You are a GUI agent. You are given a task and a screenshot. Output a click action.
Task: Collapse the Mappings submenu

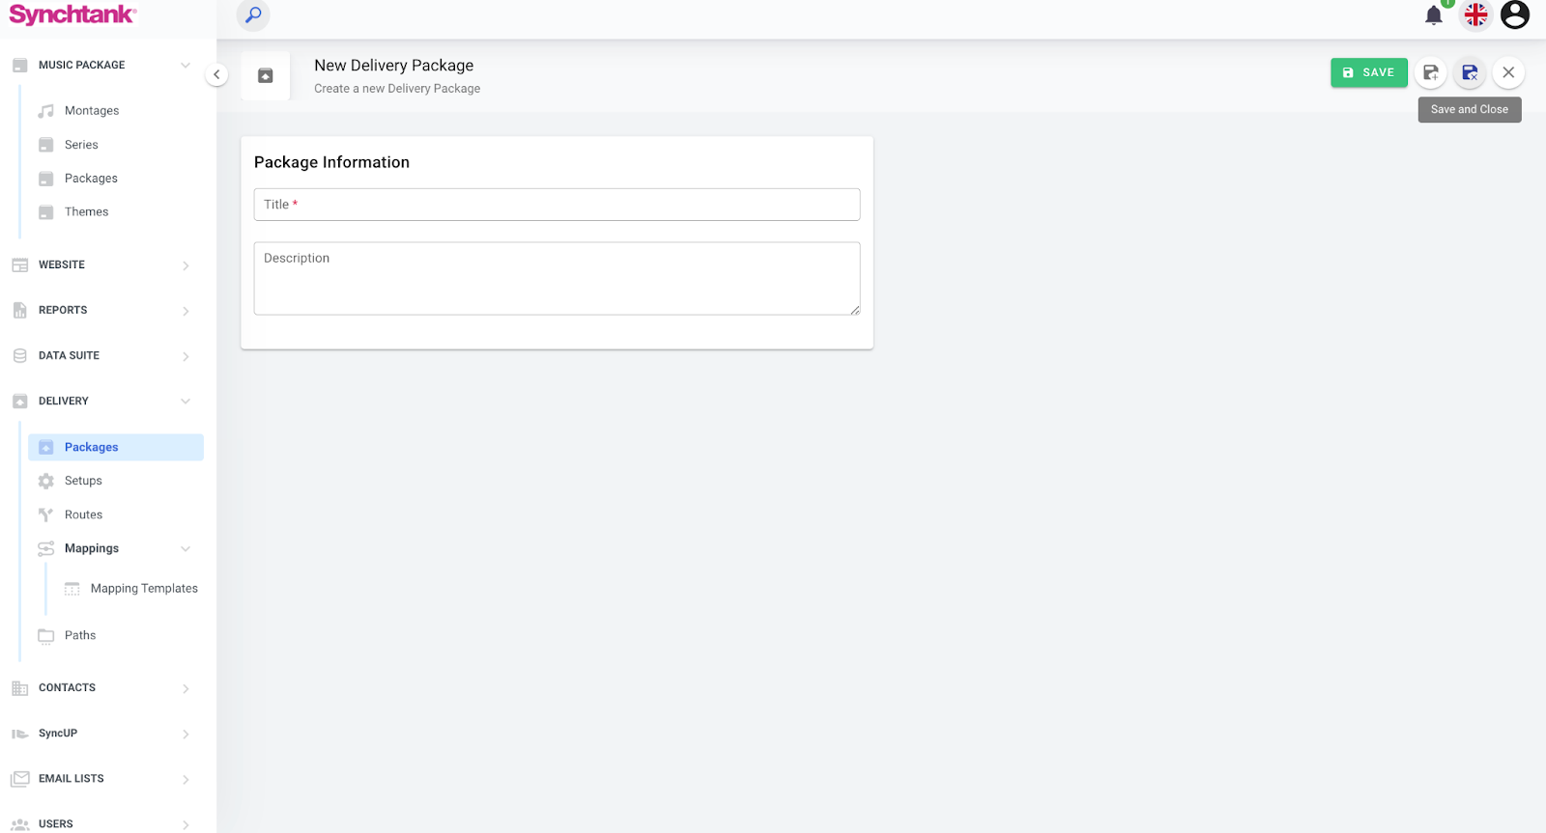[x=186, y=549]
